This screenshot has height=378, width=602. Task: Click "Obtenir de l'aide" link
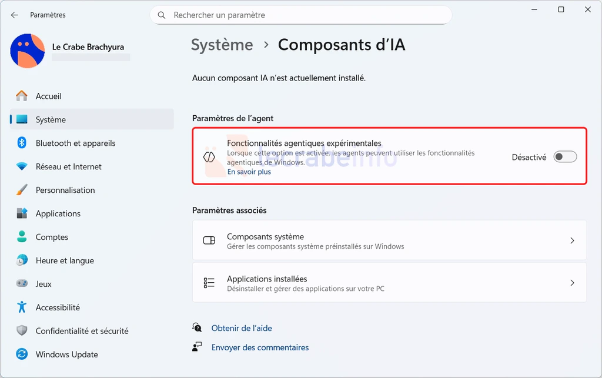coord(242,328)
